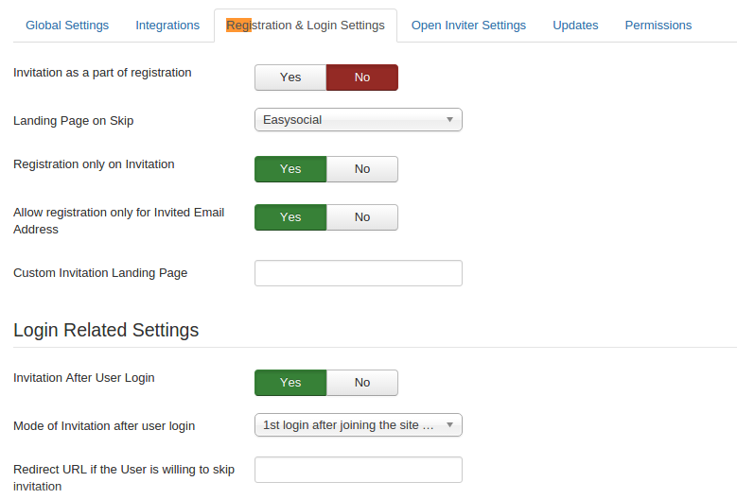Click the Mode of Invitation dropdown arrow
The height and width of the screenshot is (499, 737).
coord(449,425)
